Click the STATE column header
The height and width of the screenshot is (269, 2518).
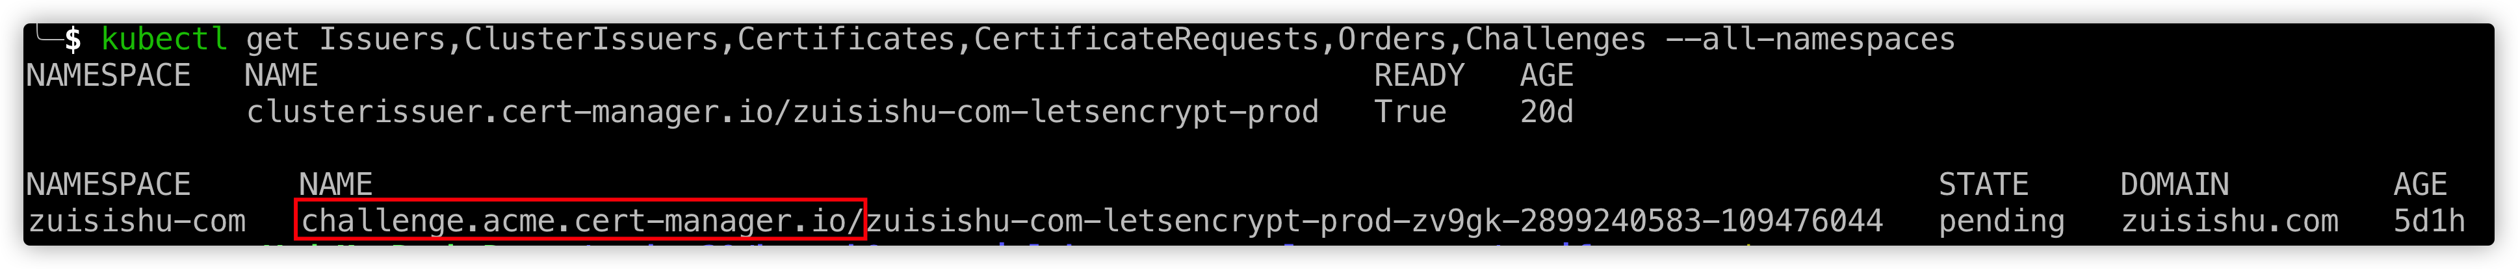[x=1983, y=184]
